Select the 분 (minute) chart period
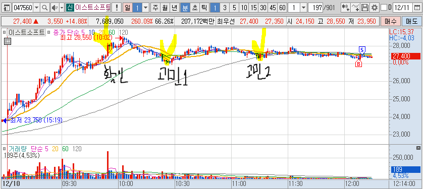This screenshot has height=189, width=423. point(185,8)
